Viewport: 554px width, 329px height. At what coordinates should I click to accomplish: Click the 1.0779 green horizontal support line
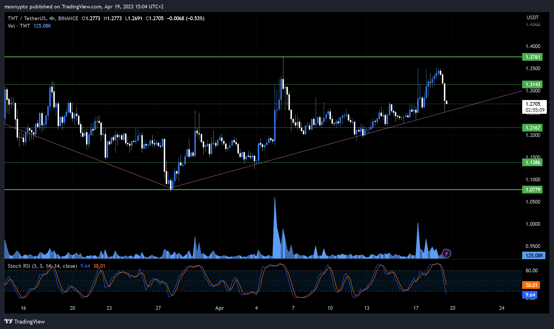[x=263, y=190]
